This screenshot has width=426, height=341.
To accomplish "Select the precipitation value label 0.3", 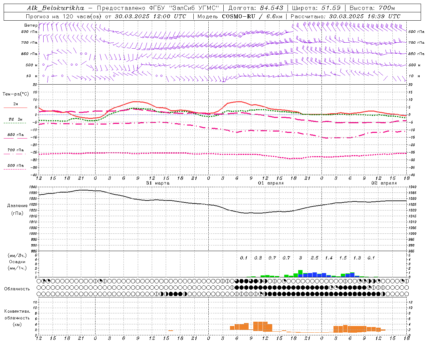I will point(258,258).
